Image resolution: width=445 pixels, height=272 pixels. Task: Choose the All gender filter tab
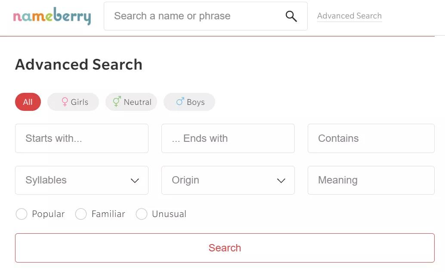28,102
